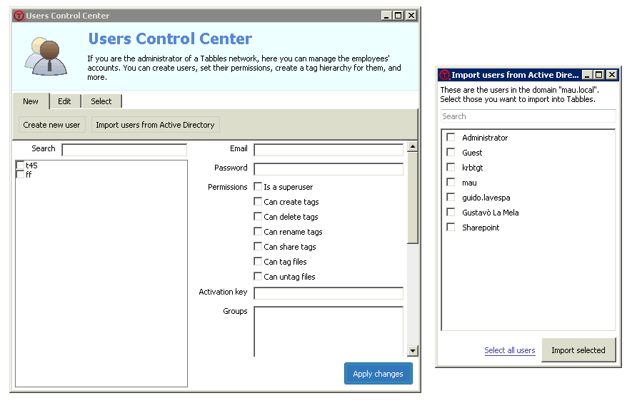Click the scroll up arrow of the form scrollbar
The image size is (642, 413).
412,146
